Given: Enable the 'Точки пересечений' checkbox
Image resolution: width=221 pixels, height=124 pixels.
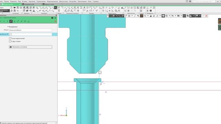Looking at the screenshot, I should pyautogui.click(x=10, y=38).
